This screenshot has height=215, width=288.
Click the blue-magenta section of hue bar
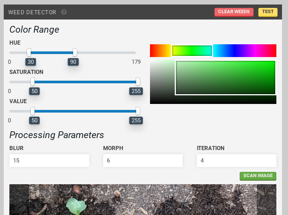[x=244, y=51]
